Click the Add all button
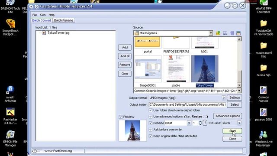The width and height of the screenshot is (277, 156). (x=125, y=56)
